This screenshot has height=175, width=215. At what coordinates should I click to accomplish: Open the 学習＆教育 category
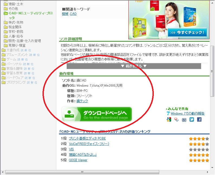click(14, 73)
